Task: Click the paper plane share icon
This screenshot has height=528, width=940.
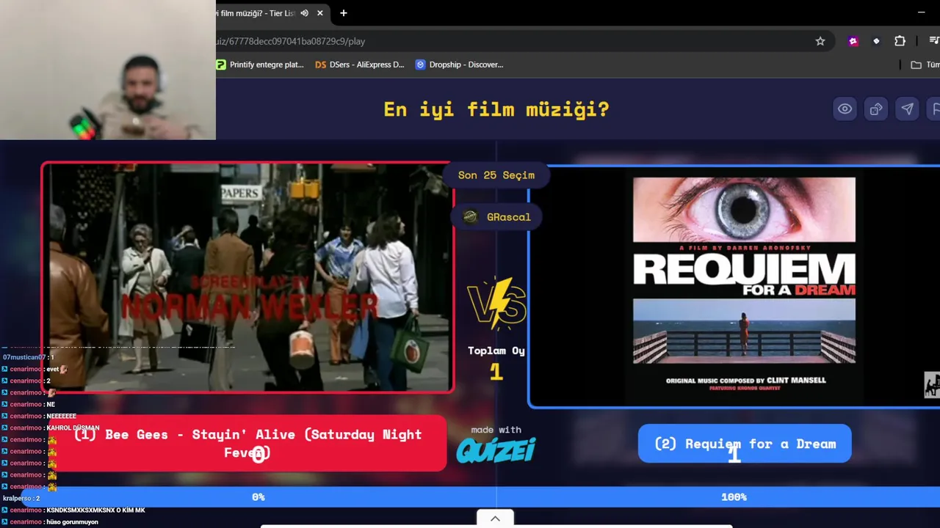Action: pyautogui.click(x=908, y=109)
